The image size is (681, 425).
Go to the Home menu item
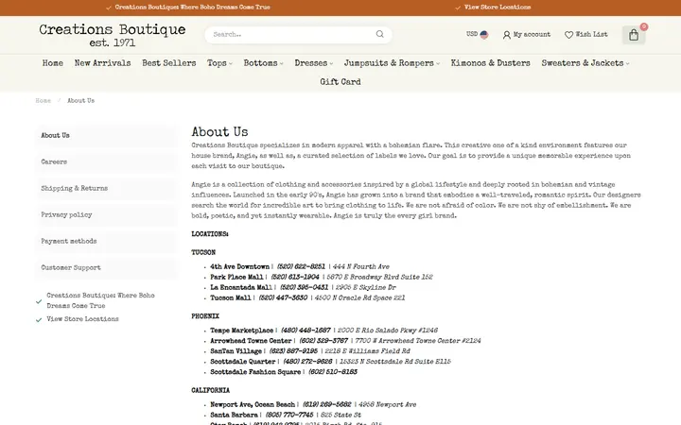click(53, 63)
